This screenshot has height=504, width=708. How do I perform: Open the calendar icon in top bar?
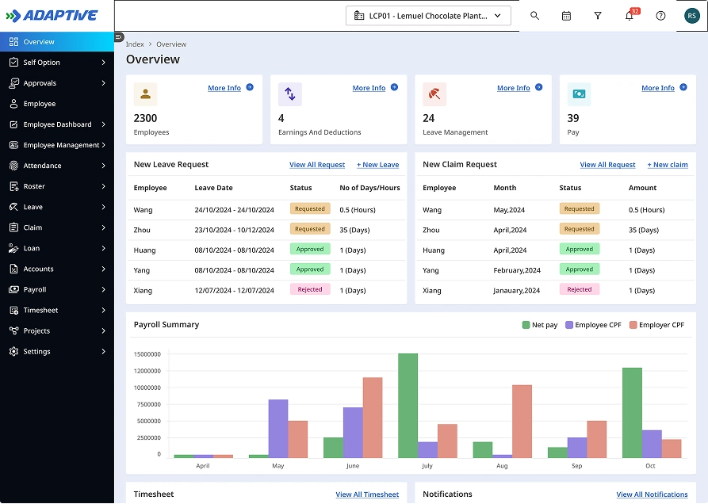point(566,16)
